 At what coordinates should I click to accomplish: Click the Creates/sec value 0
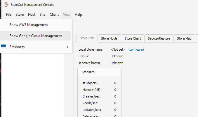coord(115,96)
